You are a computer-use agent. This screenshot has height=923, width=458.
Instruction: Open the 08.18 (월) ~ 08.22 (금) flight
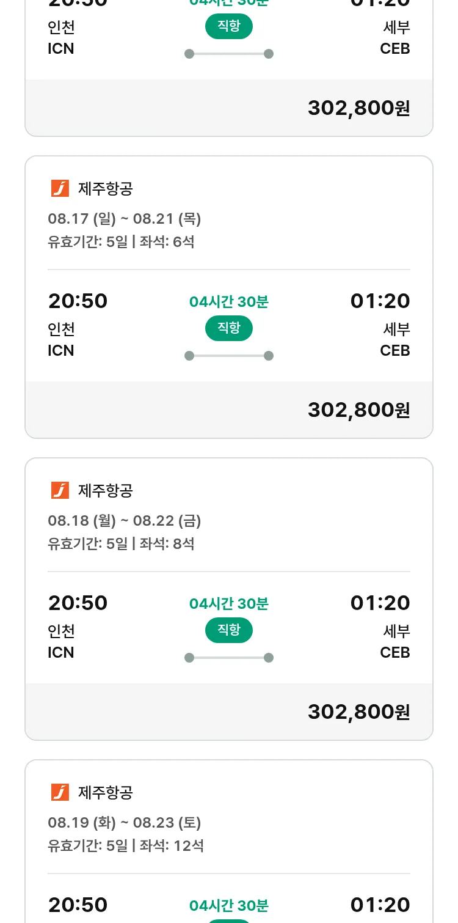tap(125, 521)
